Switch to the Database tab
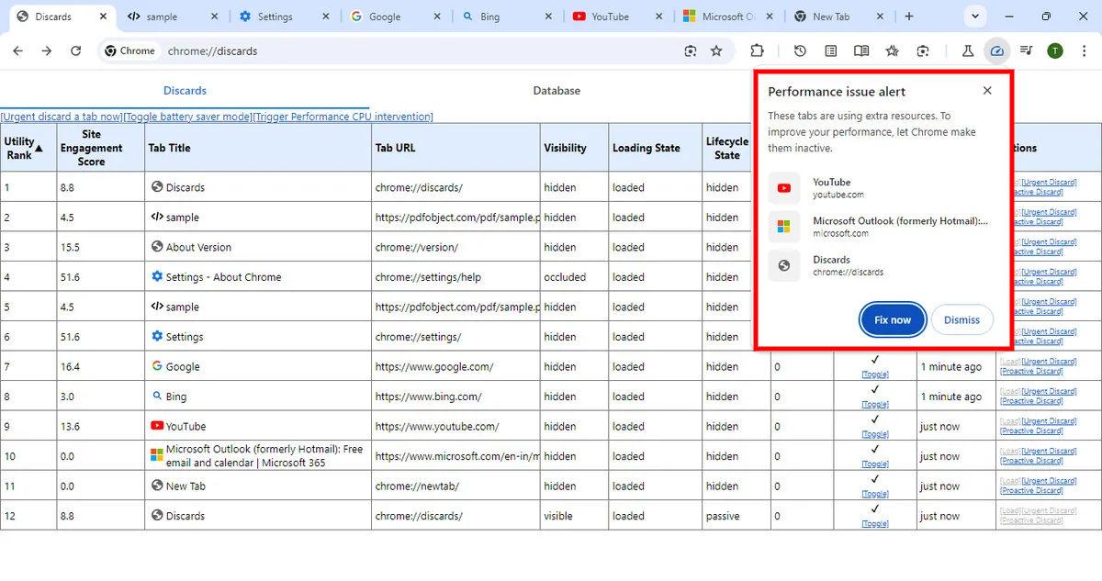Image resolution: width=1102 pixels, height=581 pixels. pyautogui.click(x=557, y=91)
